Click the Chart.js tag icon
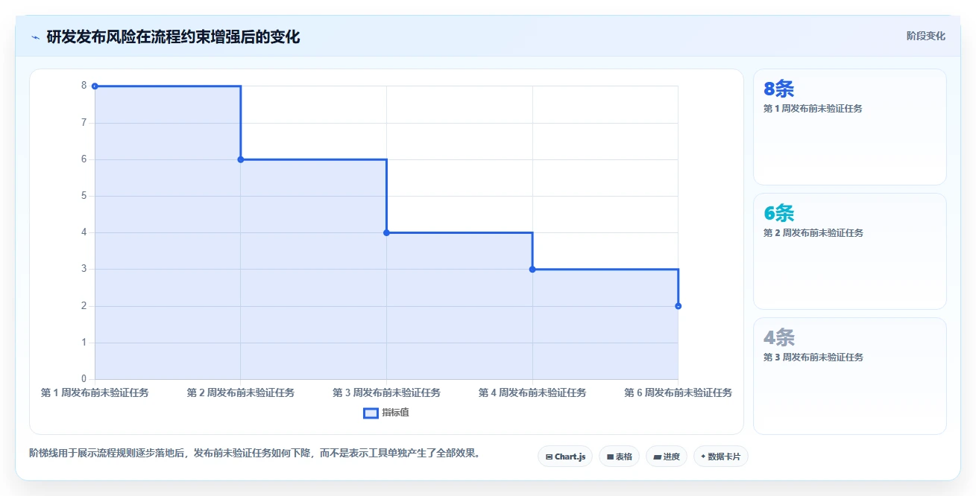The width and height of the screenshot is (976, 496). pyautogui.click(x=550, y=457)
